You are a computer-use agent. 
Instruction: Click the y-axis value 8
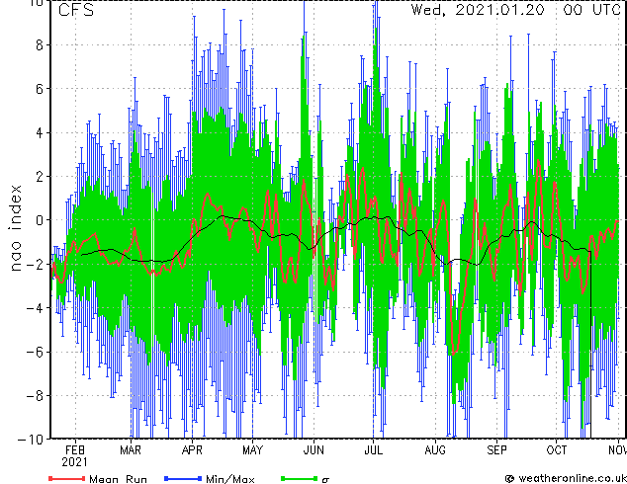pyautogui.click(x=40, y=45)
